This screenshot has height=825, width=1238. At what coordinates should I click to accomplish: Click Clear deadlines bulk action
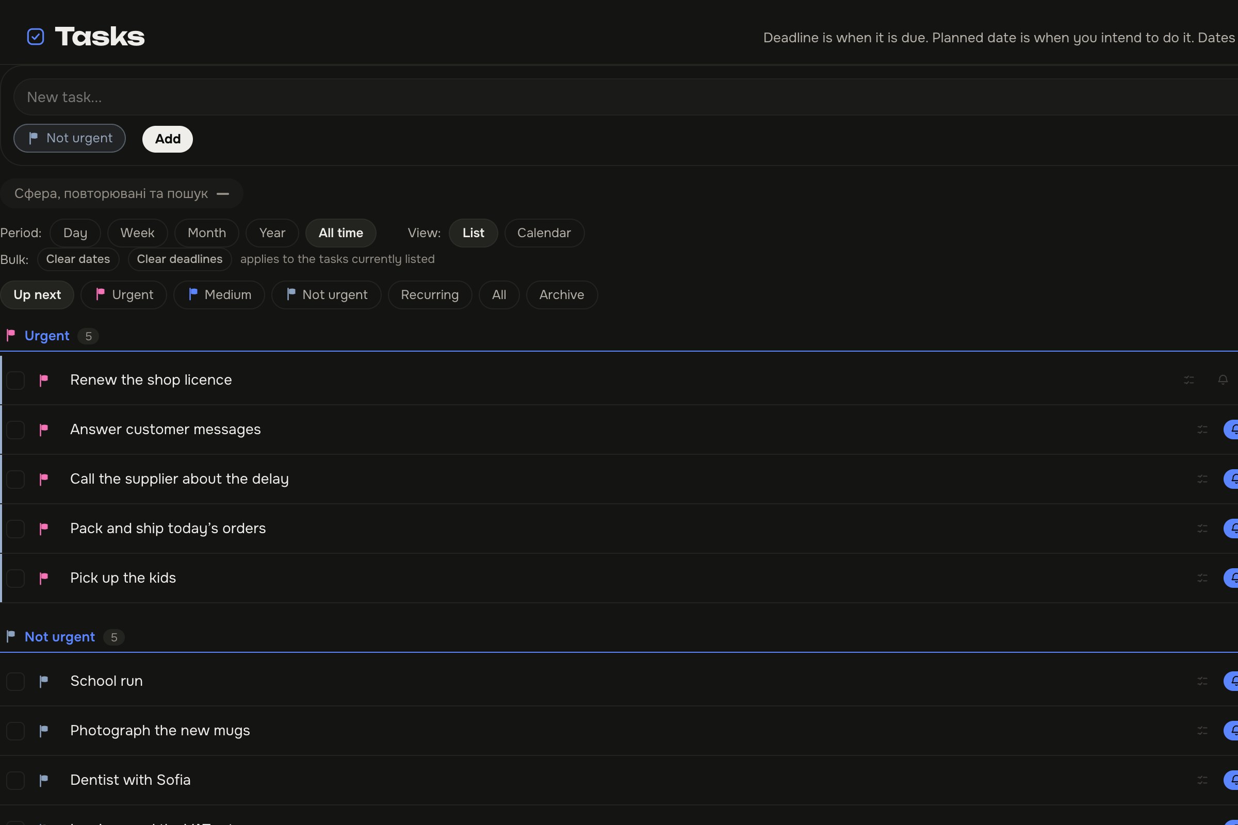[x=180, y=259]
